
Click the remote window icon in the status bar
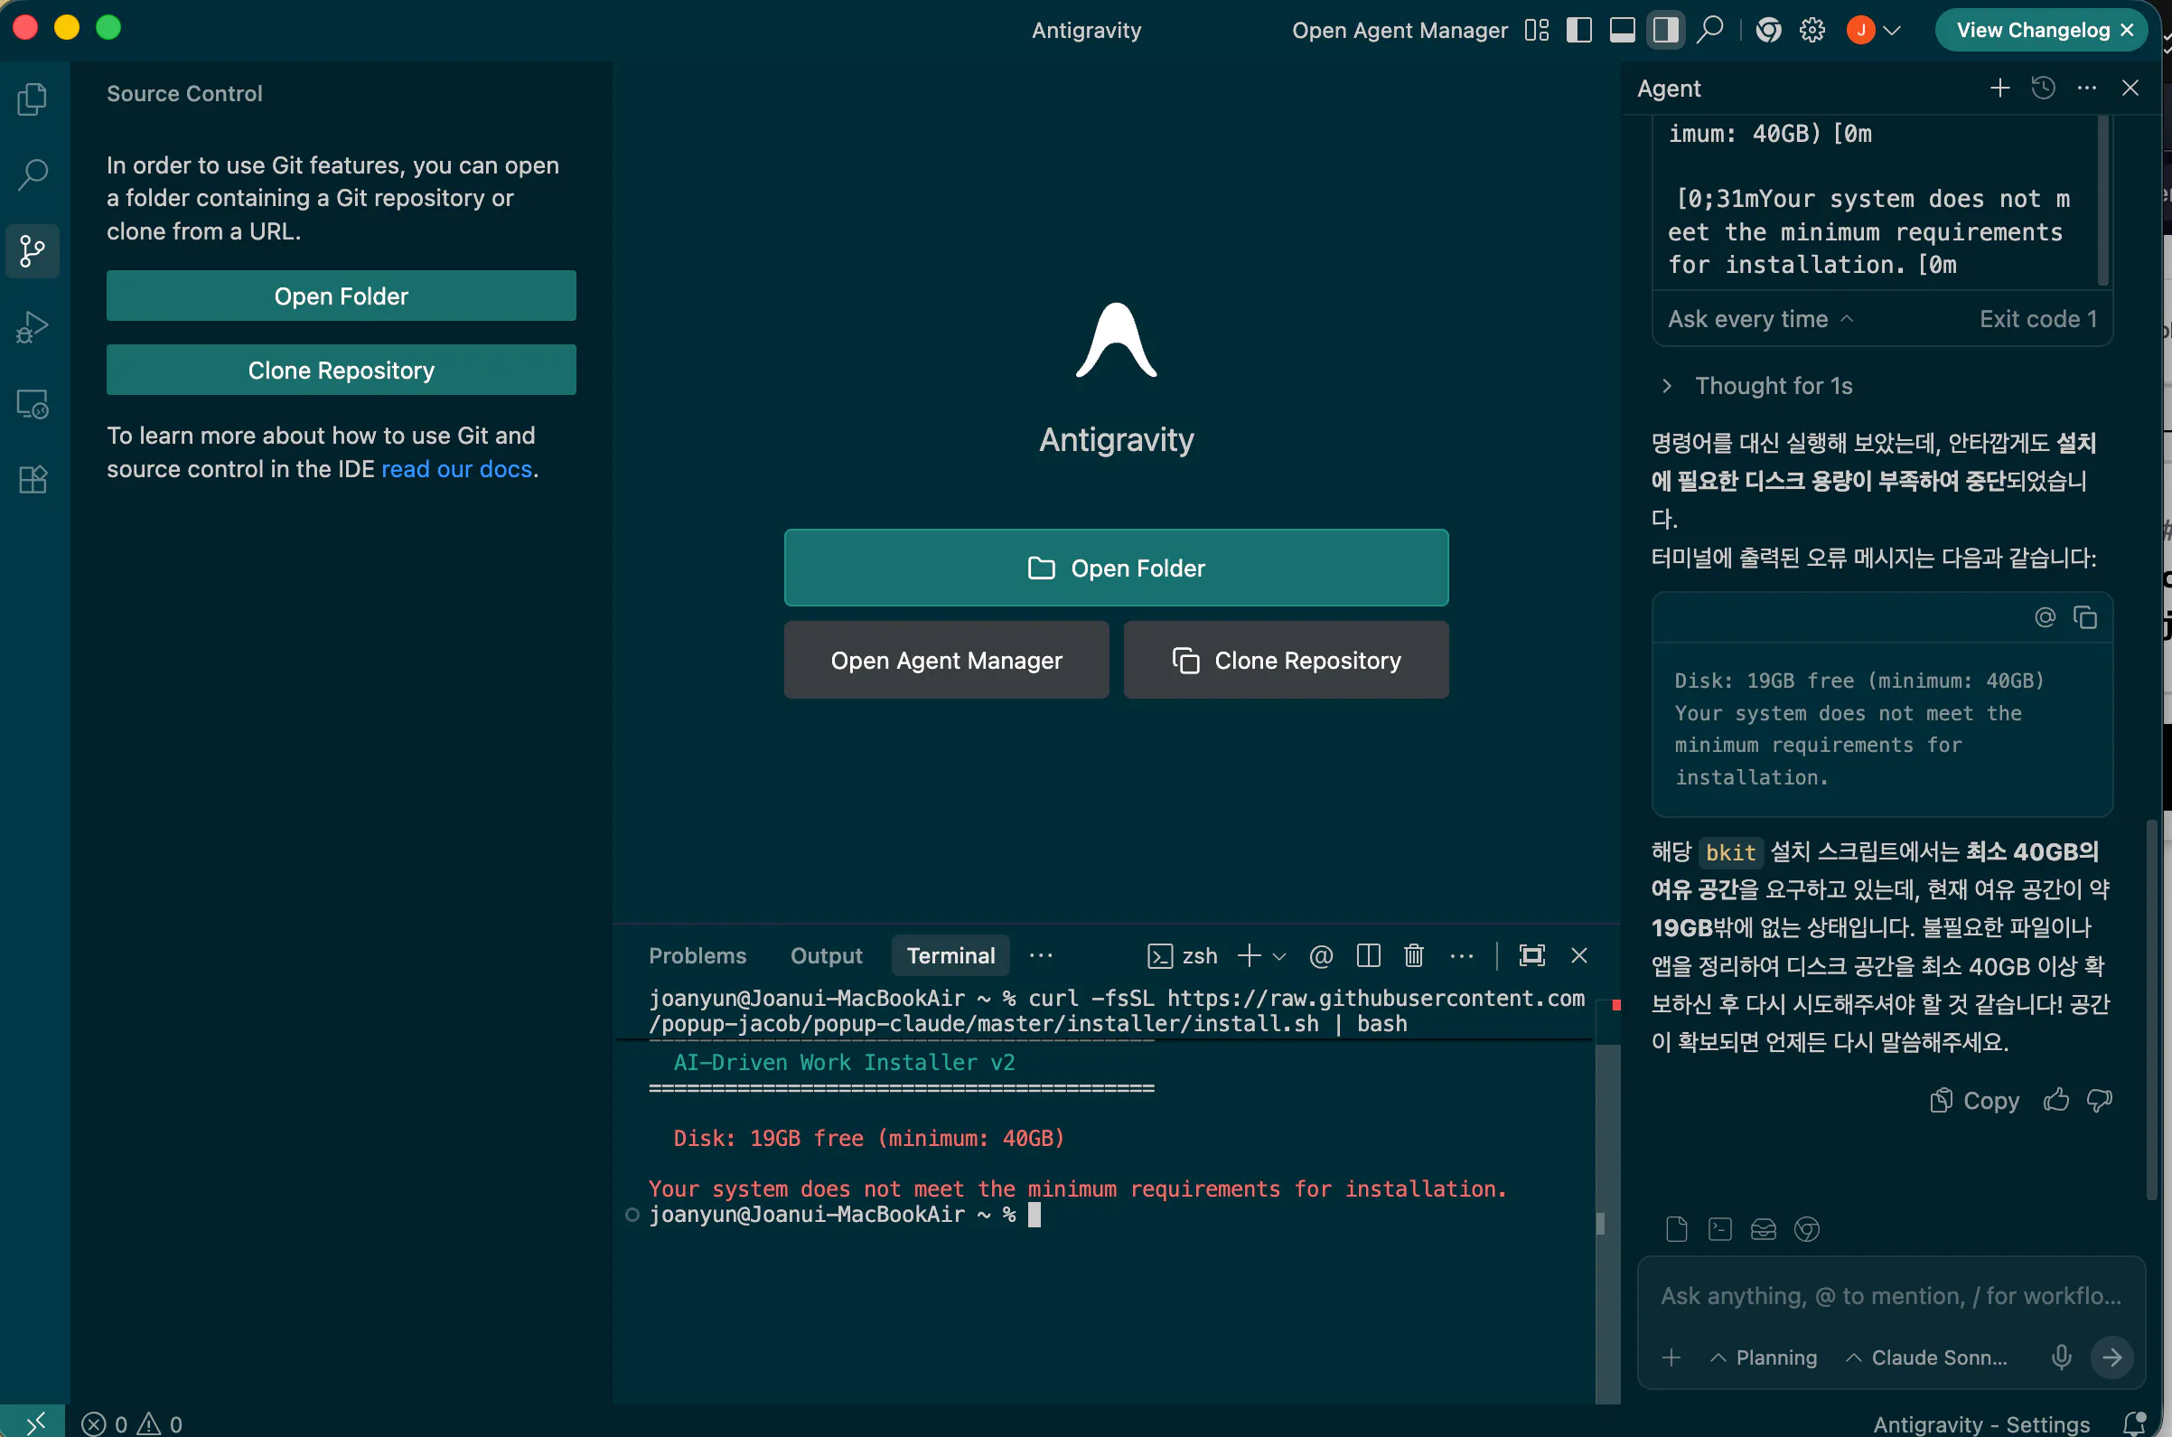click(33, 1423)
